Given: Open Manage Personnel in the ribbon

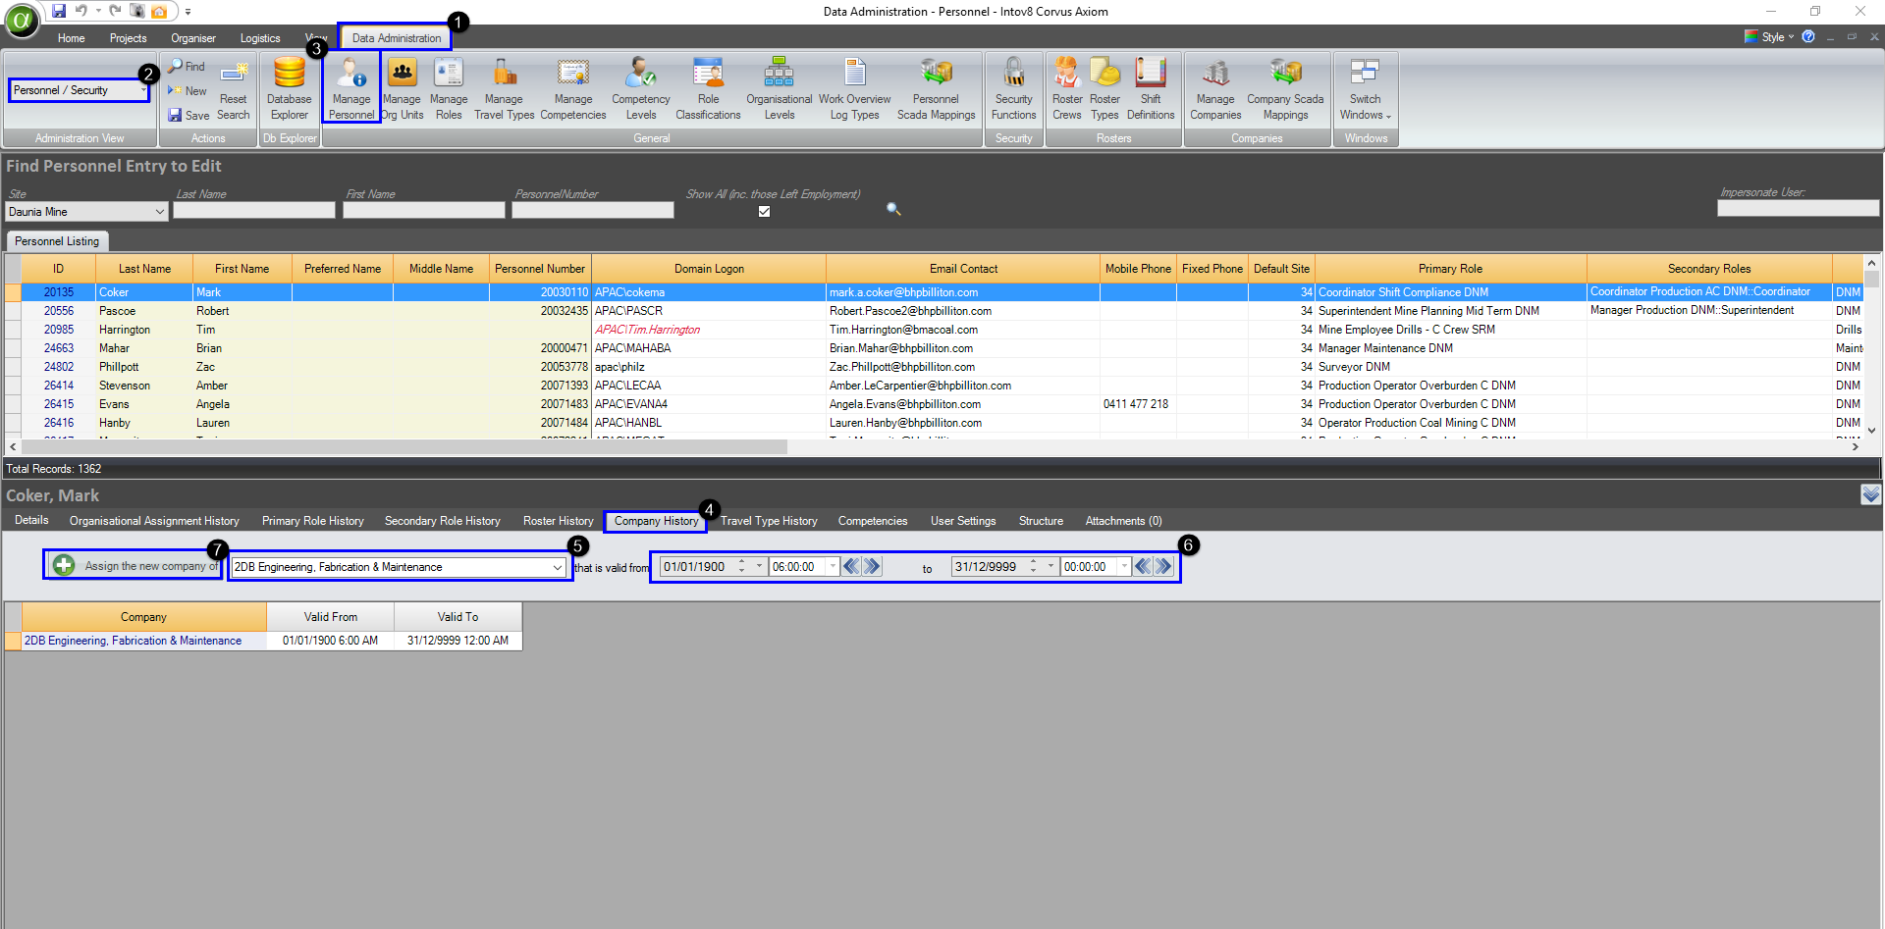Looking at the screenshot, I should point(351,88).
